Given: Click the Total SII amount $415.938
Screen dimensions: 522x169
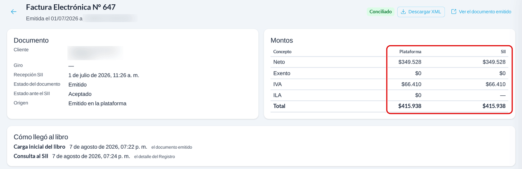Looking at the screenshot, I should 494,106.
